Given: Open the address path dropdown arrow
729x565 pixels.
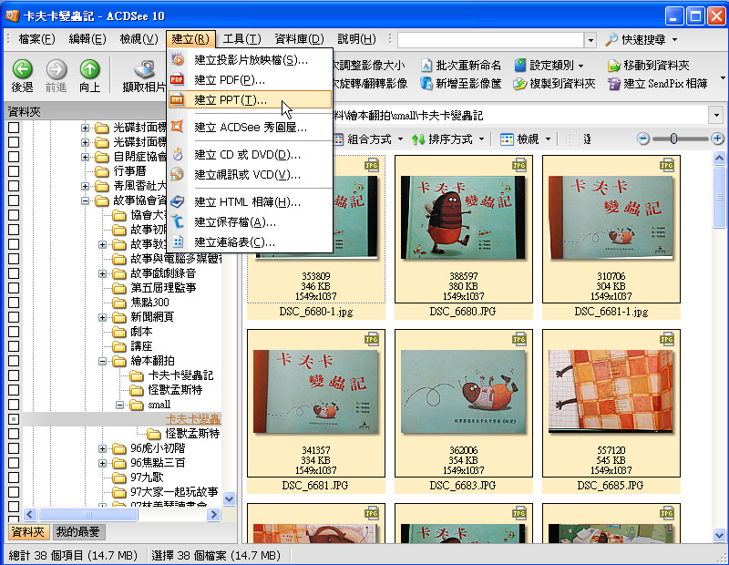Looking at the screenshot, I should [x=716, y=115].
